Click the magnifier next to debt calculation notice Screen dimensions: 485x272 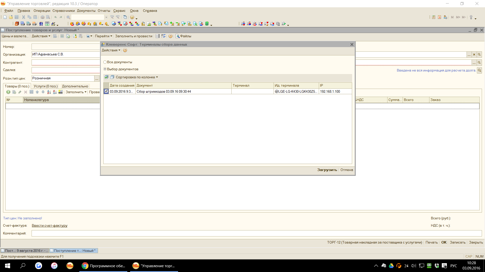[479, 70]
